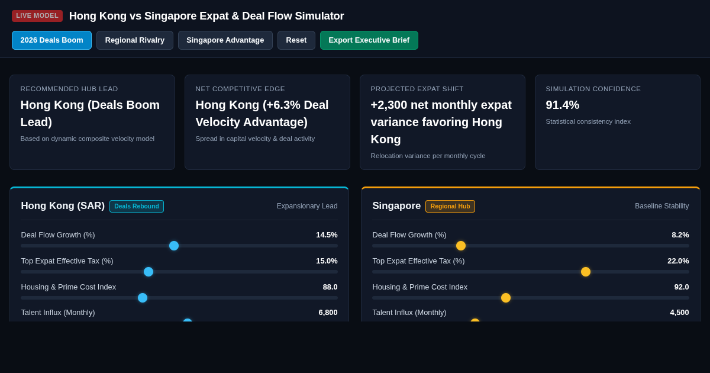This screenshot has height=373, width=710.
Task: Click the Expansionary Lead label
Action: tap(307, 206)
